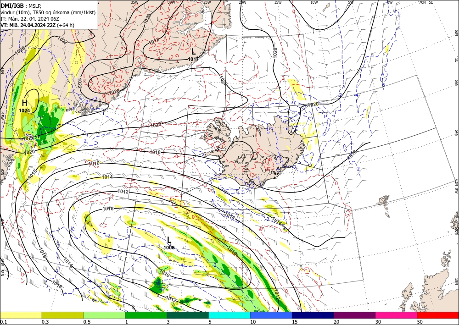Click legend value "0.5"
459x325 pixels.
86,322
